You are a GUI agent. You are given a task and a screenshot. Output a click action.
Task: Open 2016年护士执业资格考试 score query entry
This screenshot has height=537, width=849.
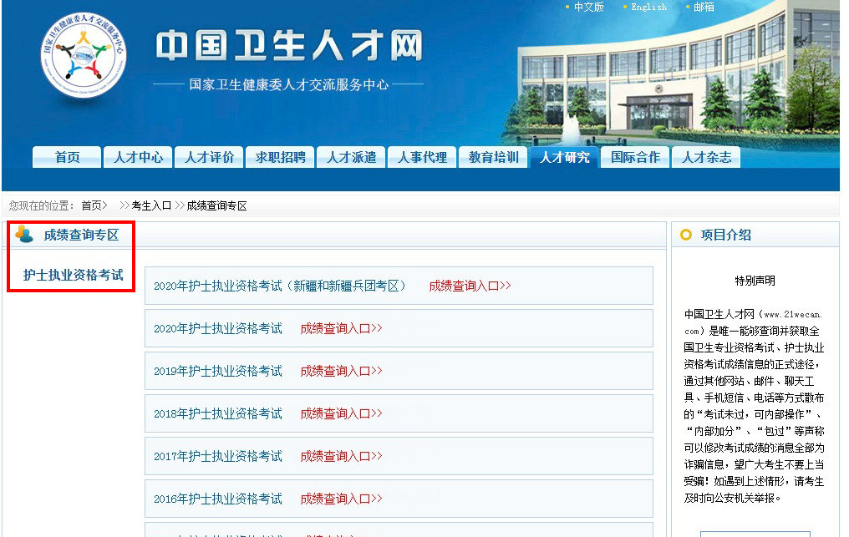tap(342, 499)
